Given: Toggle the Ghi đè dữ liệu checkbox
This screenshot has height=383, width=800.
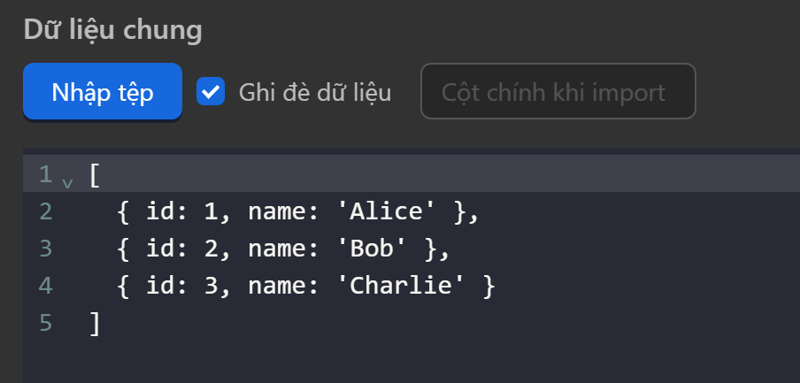Looking at the screenshot, I should click(211, 91).
